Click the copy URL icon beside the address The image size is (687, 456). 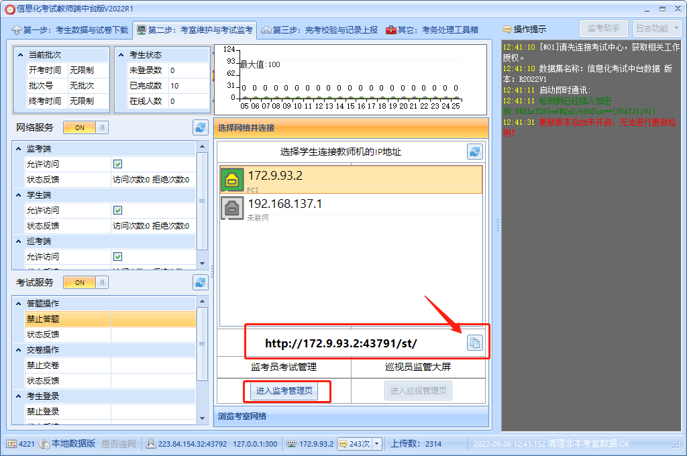[474, 343]
